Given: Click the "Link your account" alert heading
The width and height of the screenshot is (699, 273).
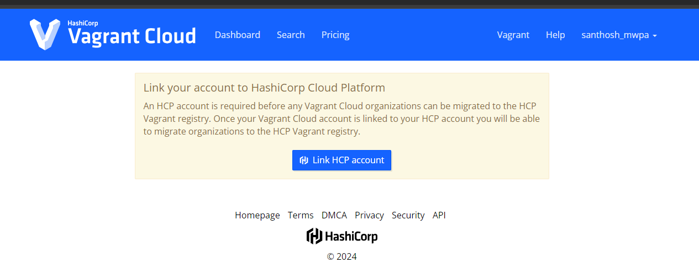Looking at the screenshot, I should tap(264, 88).
